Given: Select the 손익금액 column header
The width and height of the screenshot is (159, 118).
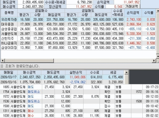Looking at the screenshot, I should click(133, 13).
